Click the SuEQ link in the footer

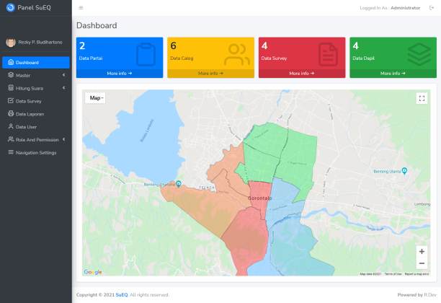point(122,295)
